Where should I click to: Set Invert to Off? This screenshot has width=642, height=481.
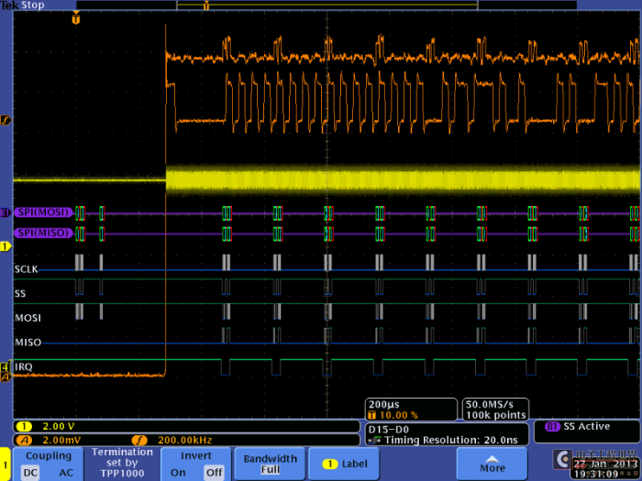[214, 473]
